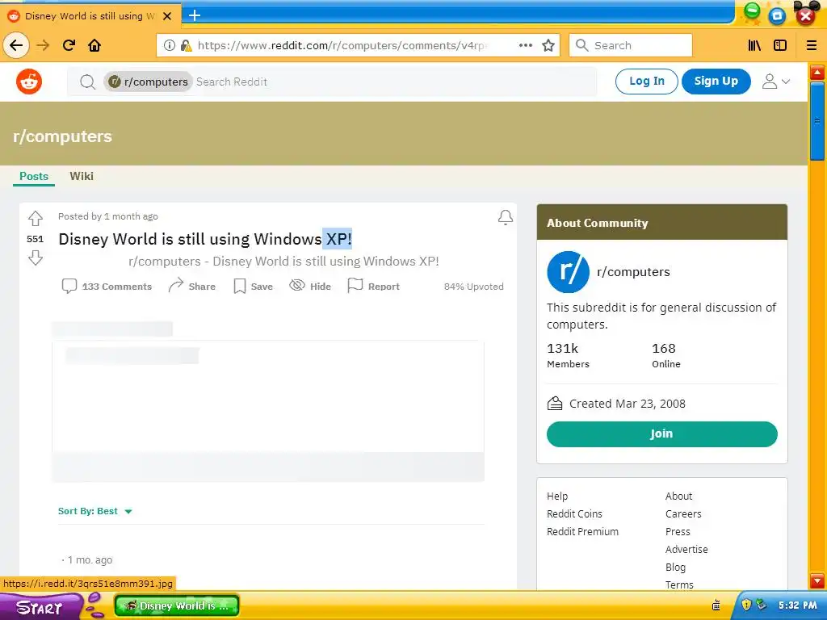Open the Library toolbar icon
827x620 pixels.
pos(755,45)
